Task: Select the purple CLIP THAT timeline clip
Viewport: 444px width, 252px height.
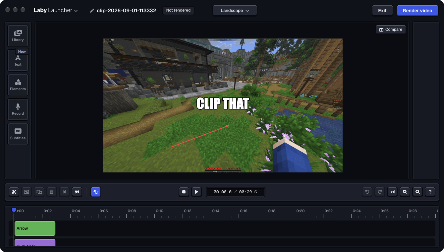Action: pyautogui.click(x=35, y=243)
